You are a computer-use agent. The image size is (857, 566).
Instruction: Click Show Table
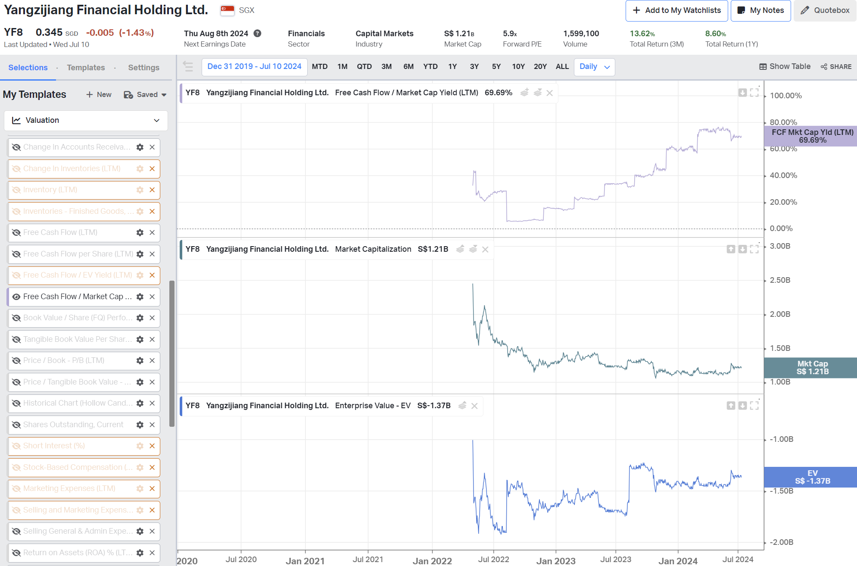785,67
